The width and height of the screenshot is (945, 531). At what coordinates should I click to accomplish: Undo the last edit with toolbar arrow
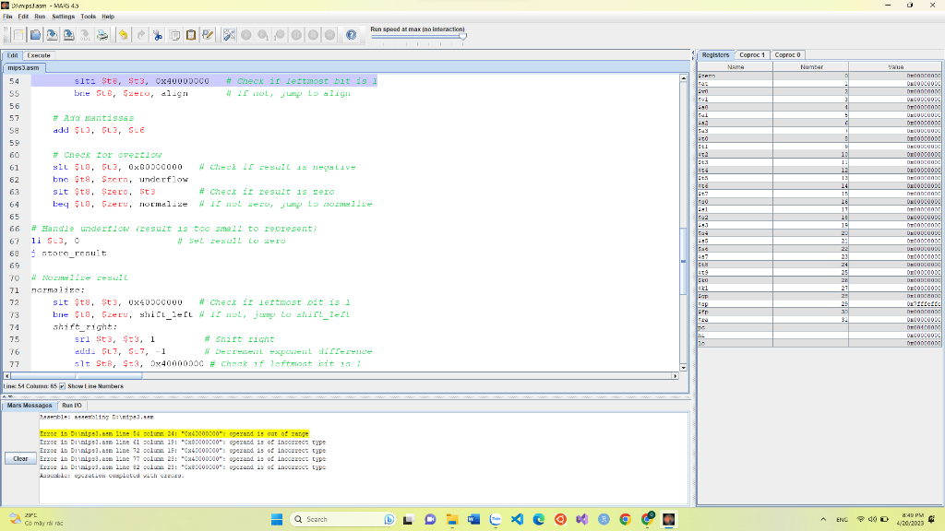click(124, 35)
